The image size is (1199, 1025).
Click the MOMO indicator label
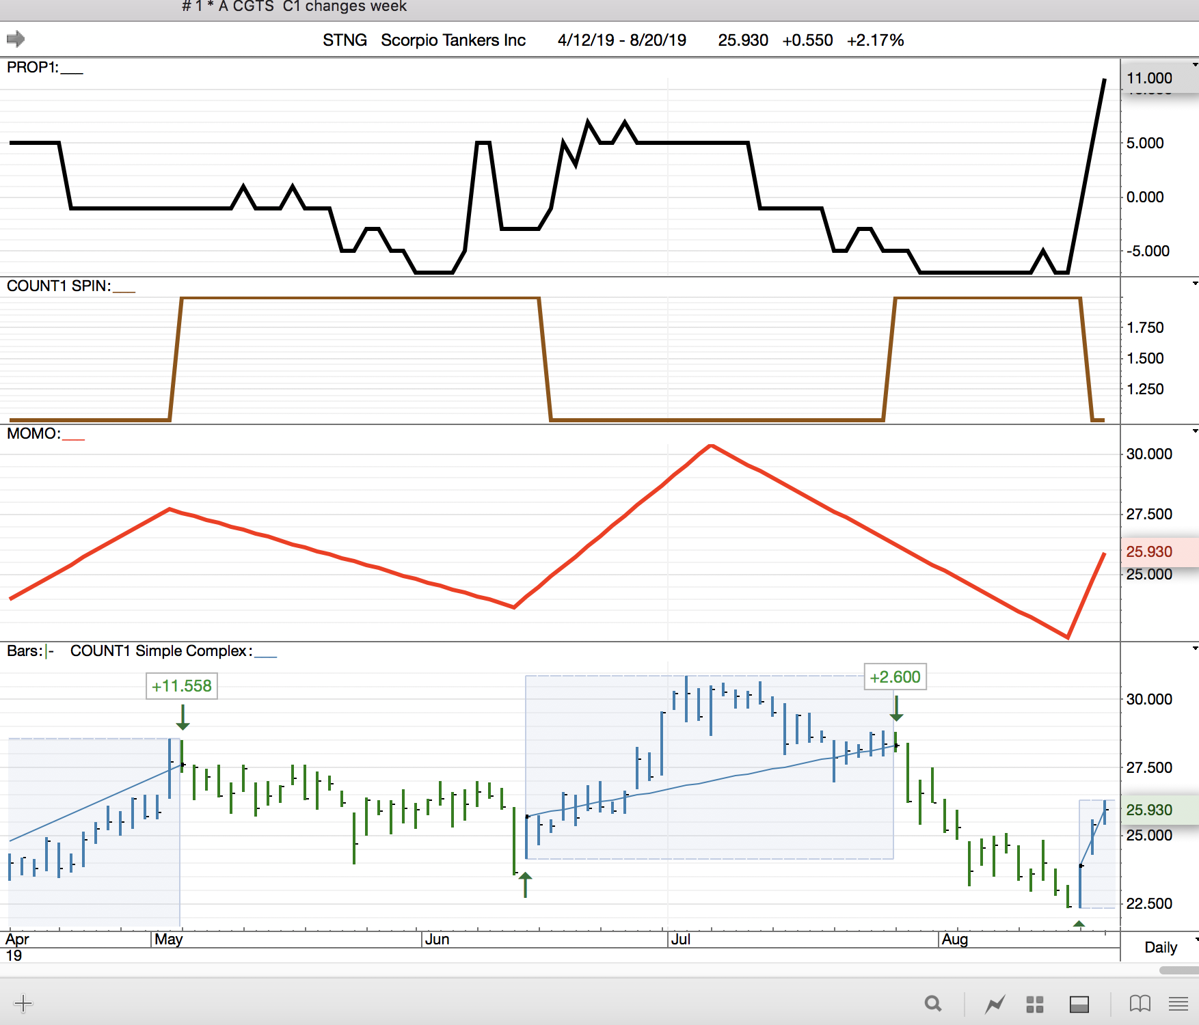(x=33, y=433)
